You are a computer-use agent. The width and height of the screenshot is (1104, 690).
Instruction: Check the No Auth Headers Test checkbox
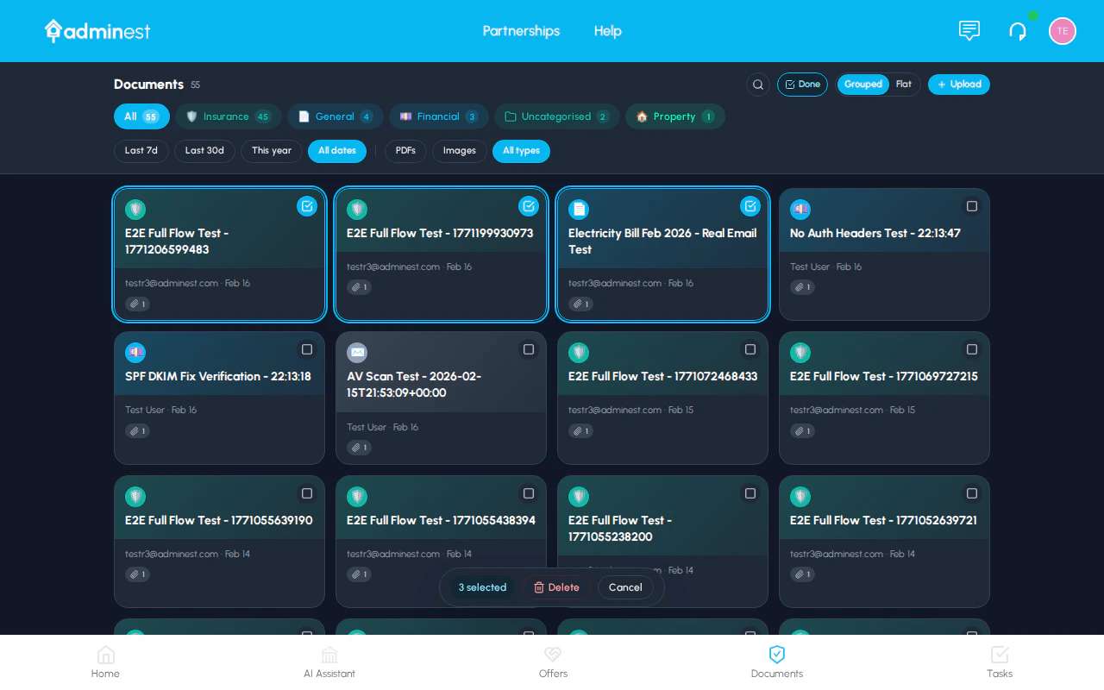click(972, 206)
